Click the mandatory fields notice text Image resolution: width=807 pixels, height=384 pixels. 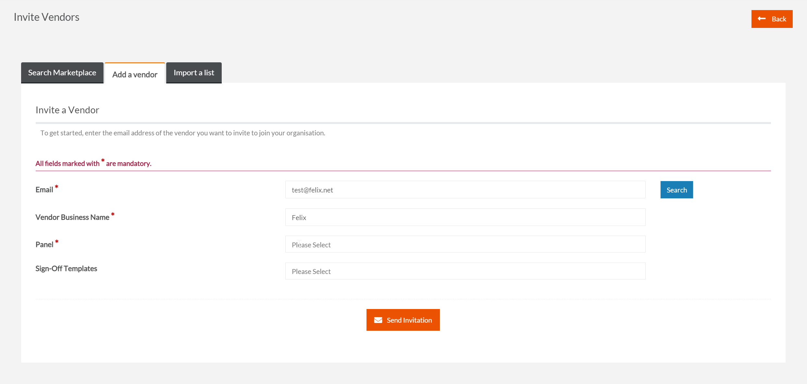(x=93, y=164)
